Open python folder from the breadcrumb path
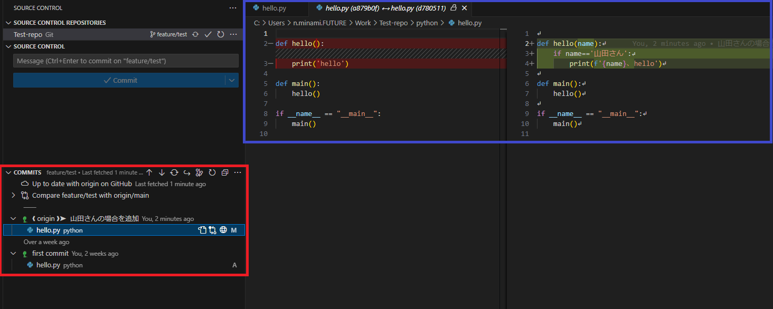The width and height of the screenshot is (773, 309). [x=427, y=23]
